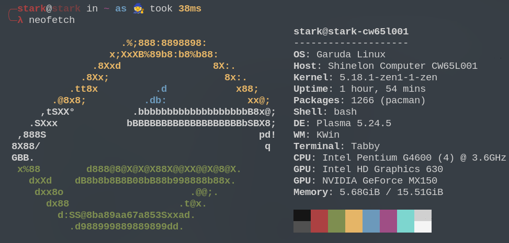Viewport: 509px width, 243px height.
Task: Click the Uptime info line
Action: 359,89
